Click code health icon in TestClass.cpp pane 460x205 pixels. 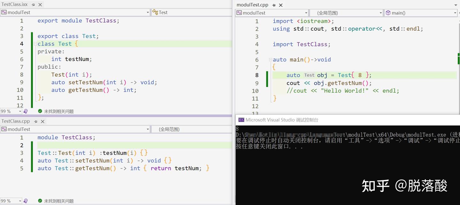(x=26, y=201)
